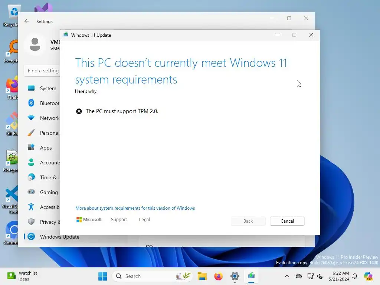The height and width of the screenshot is (285, 380).
Task: Go back using Settings back arrow
Action: point(27,21)
